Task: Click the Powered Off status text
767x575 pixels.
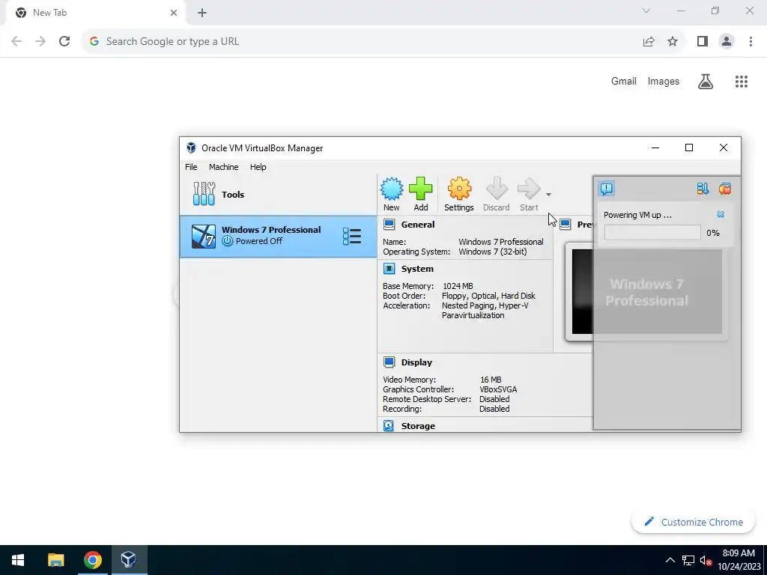Action: tap(258, 241)
